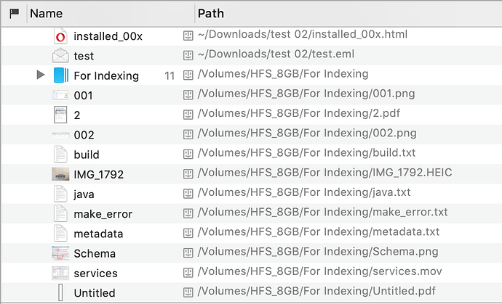The image size is (502, 304).
Task: Select the metadata file name
Action: 98,234
